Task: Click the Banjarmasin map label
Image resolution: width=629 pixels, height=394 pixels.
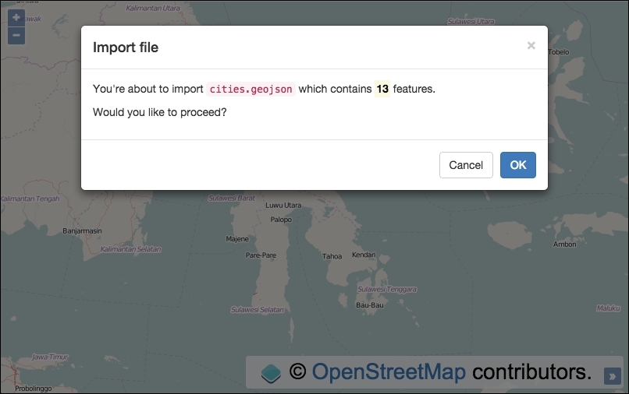Action: click(x=82, y=231)
